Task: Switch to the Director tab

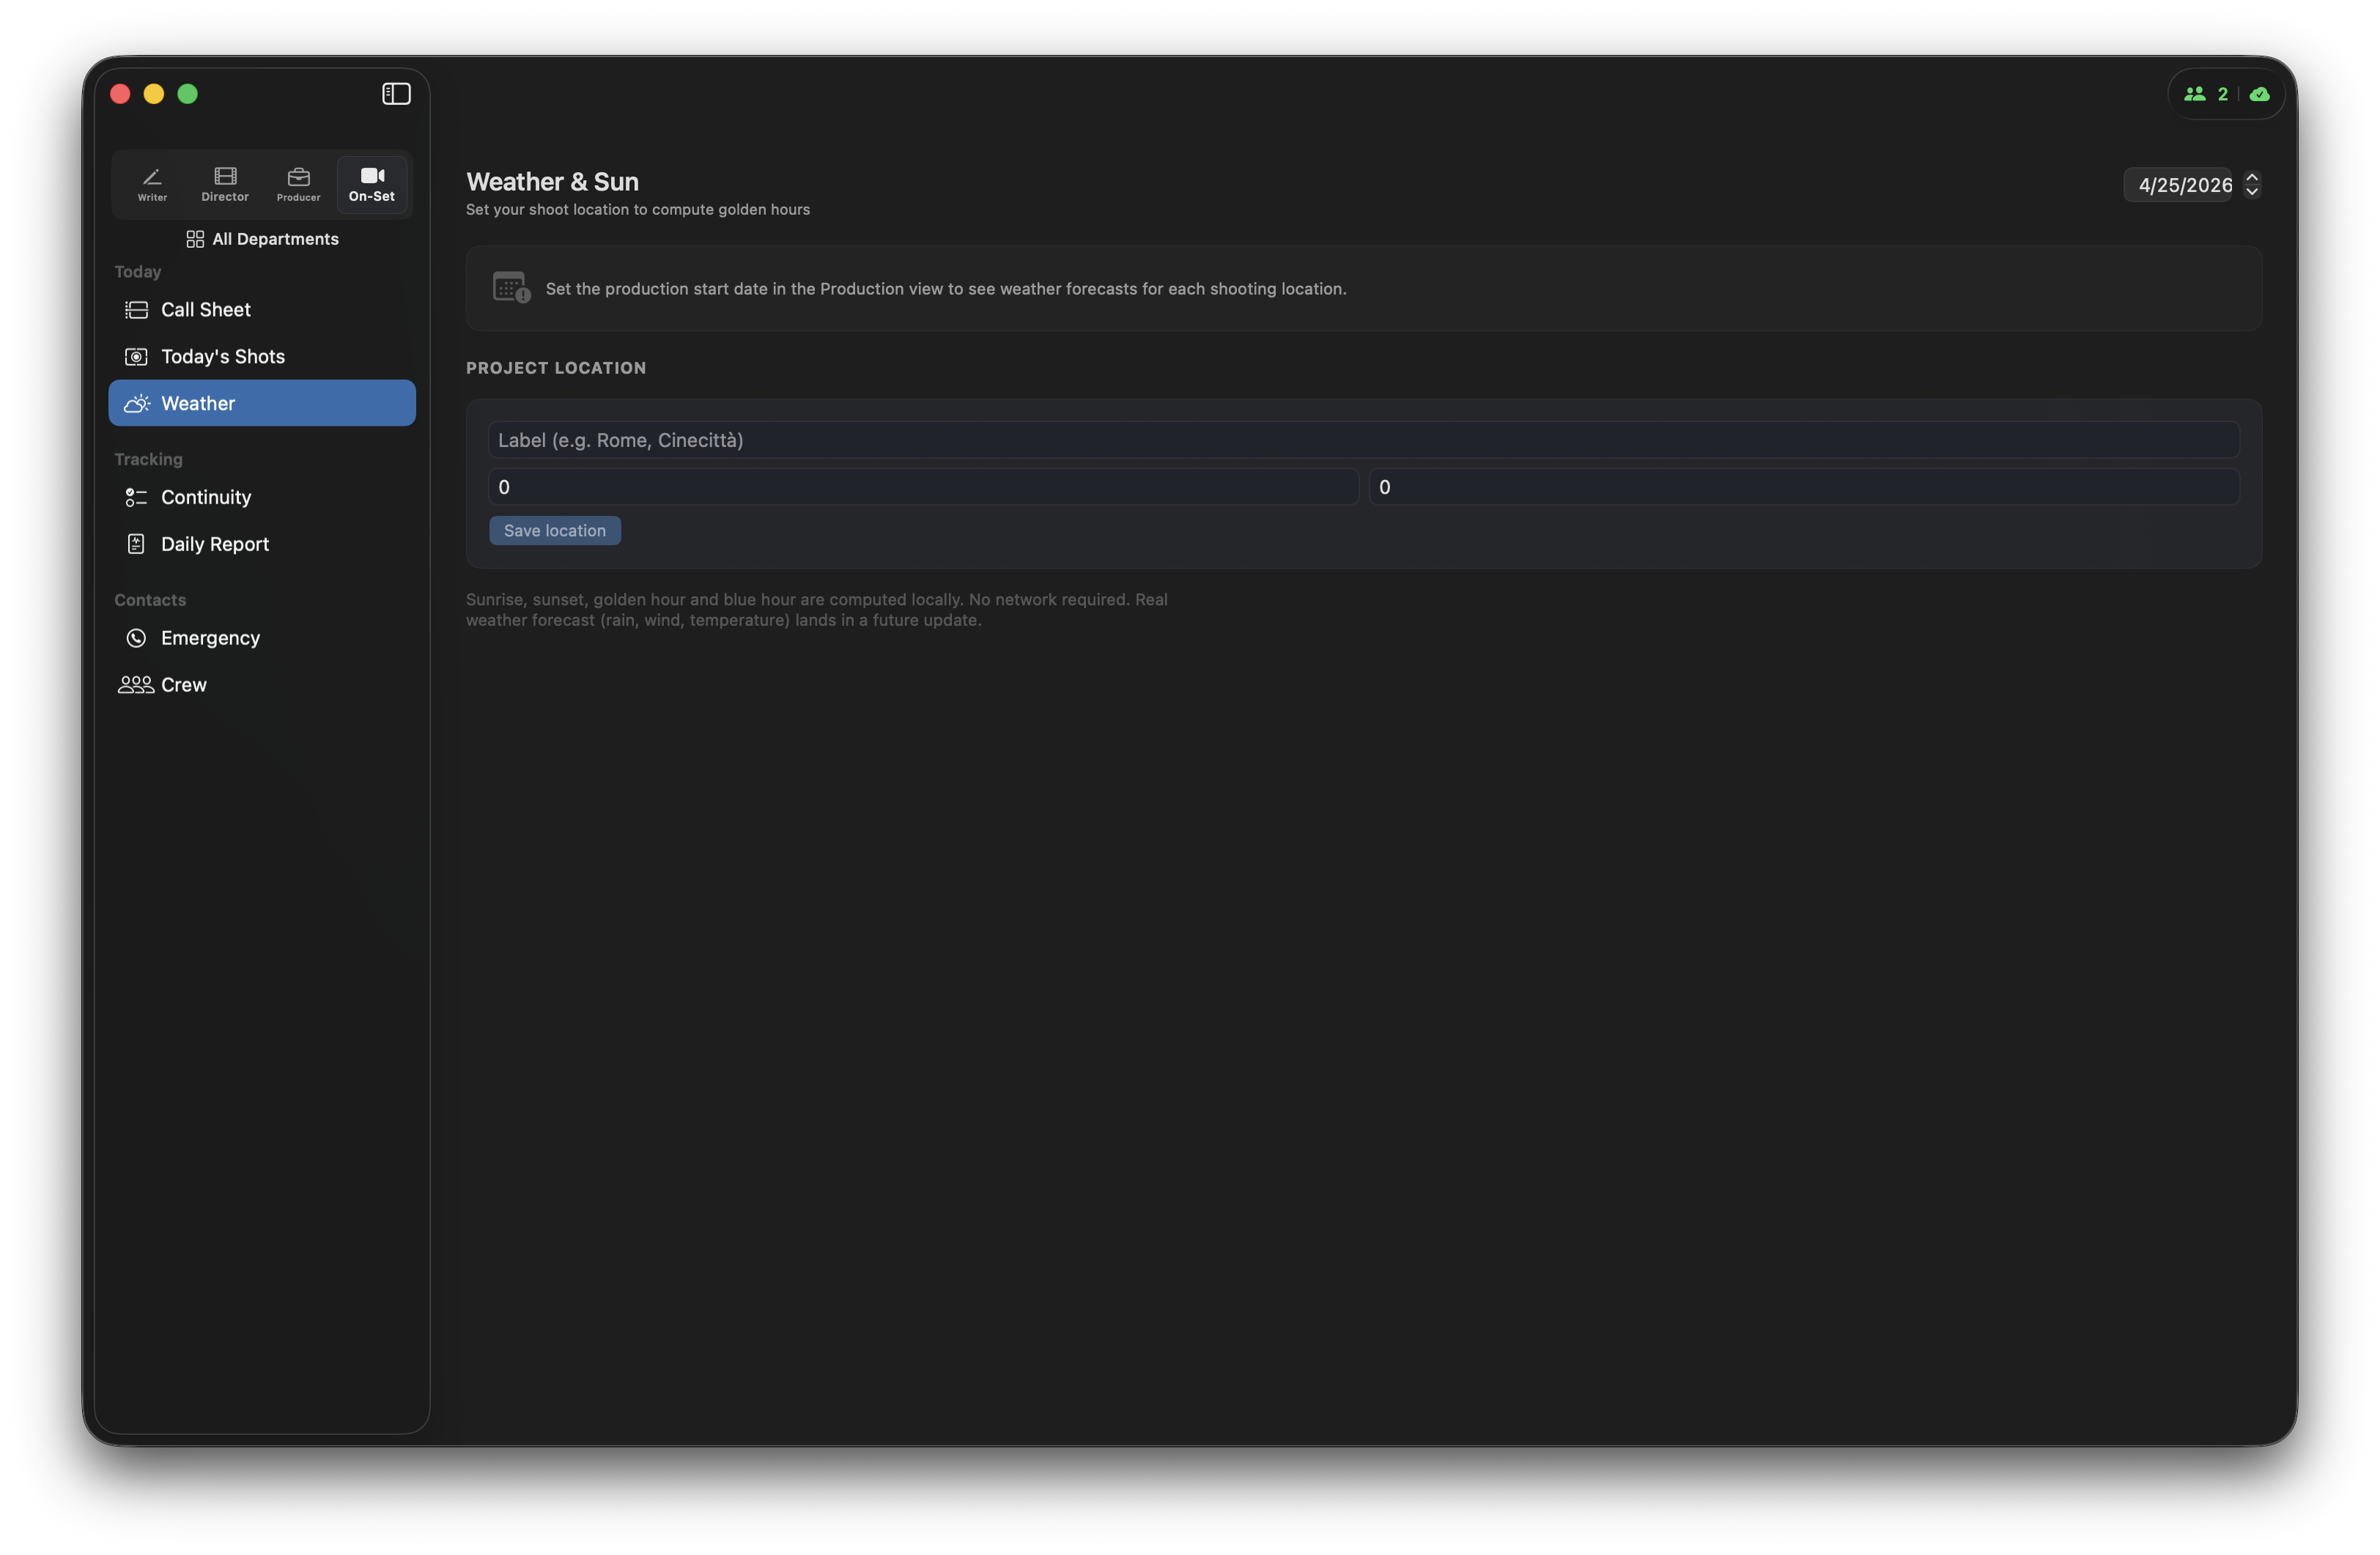Action: [x=225, y=184]
